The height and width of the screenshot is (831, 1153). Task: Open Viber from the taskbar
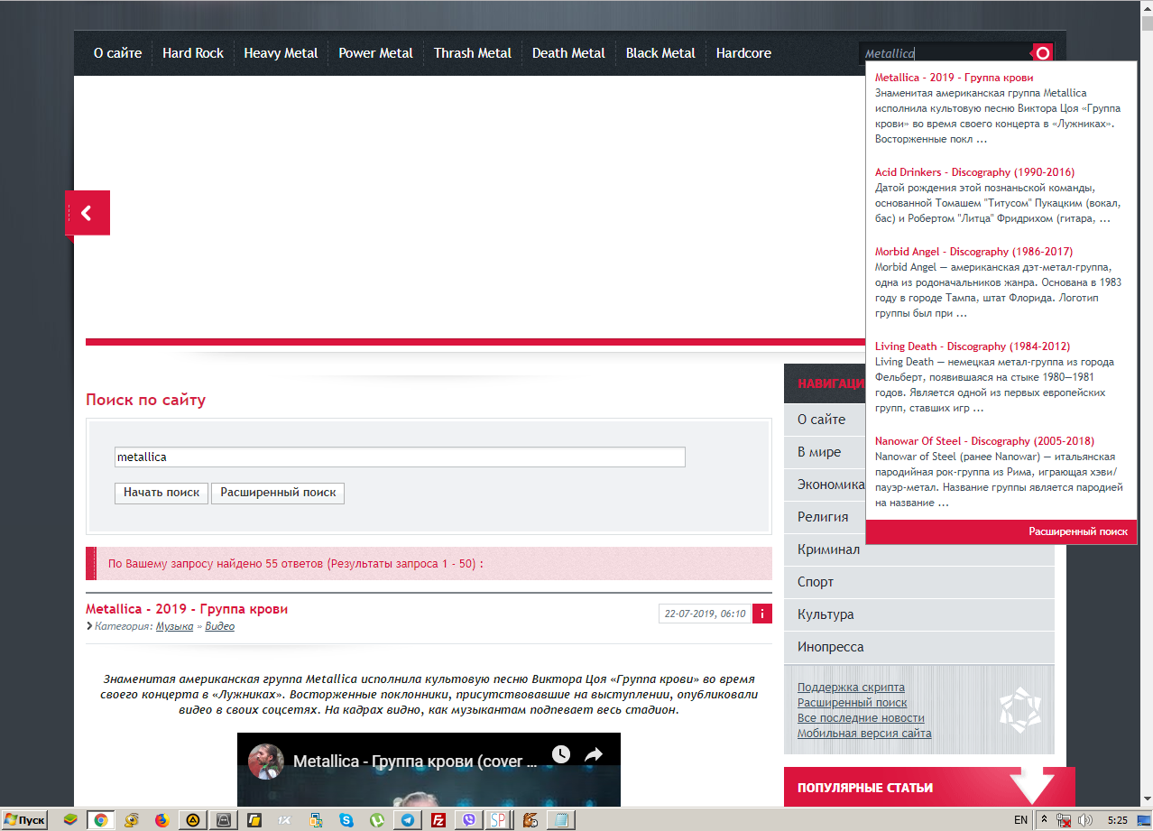click(468, 820)
